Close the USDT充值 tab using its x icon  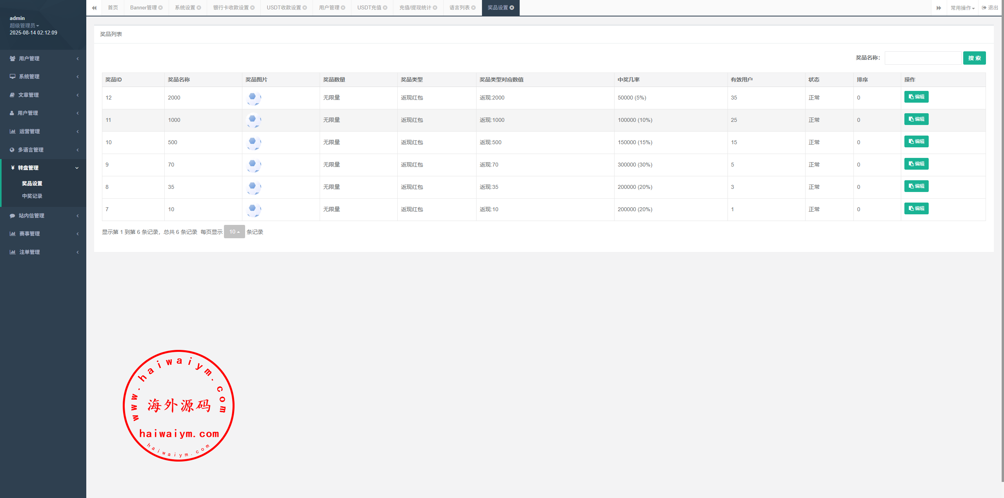tap(385, 8)
